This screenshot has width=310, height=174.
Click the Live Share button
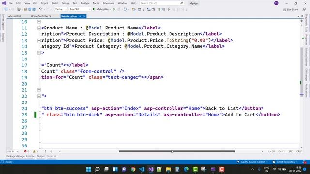(x=290, y=9)
